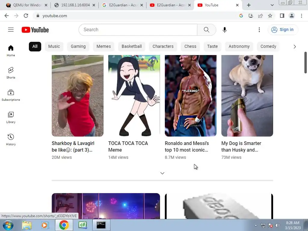Viewport: 308px width, 231px height.
Task: Open Action Center flag tray icon
Action: [x=270, y=226]
